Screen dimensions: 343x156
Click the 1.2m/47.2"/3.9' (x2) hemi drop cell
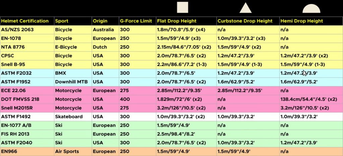pos(311,56)
